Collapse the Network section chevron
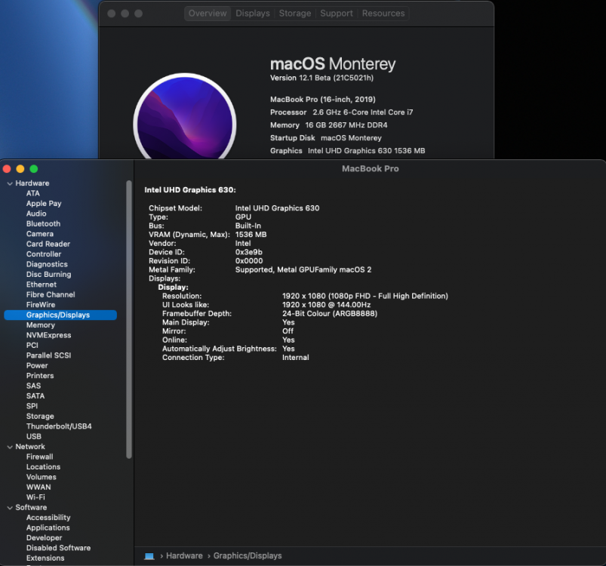606x566 pixels. tap(10, 447)
